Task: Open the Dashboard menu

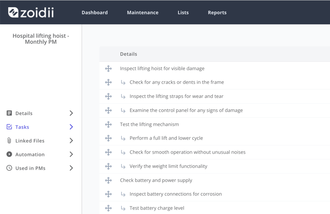Action: click(94, 13)
